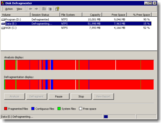Open the View menu
This screenshot has width=161, height=123.
pyautogui.click(x=19, y=9)
